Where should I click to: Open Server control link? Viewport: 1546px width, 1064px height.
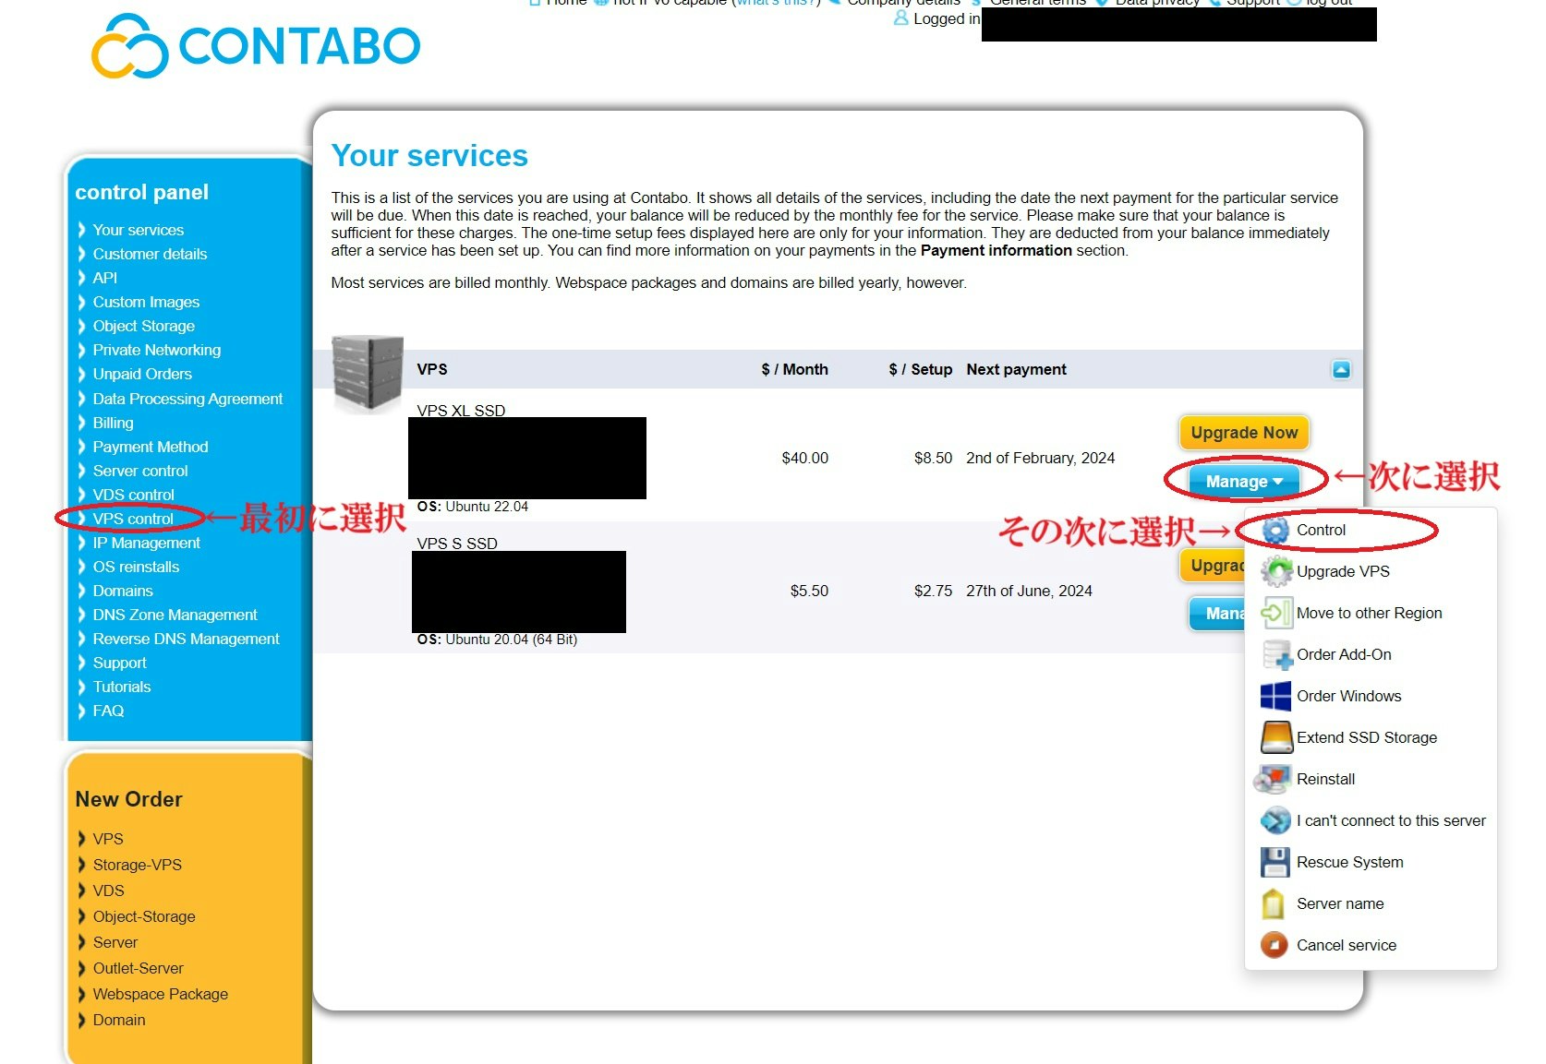coord(139,471)
